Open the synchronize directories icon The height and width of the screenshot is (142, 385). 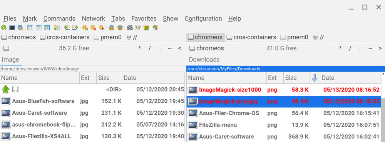coord(146,27)
